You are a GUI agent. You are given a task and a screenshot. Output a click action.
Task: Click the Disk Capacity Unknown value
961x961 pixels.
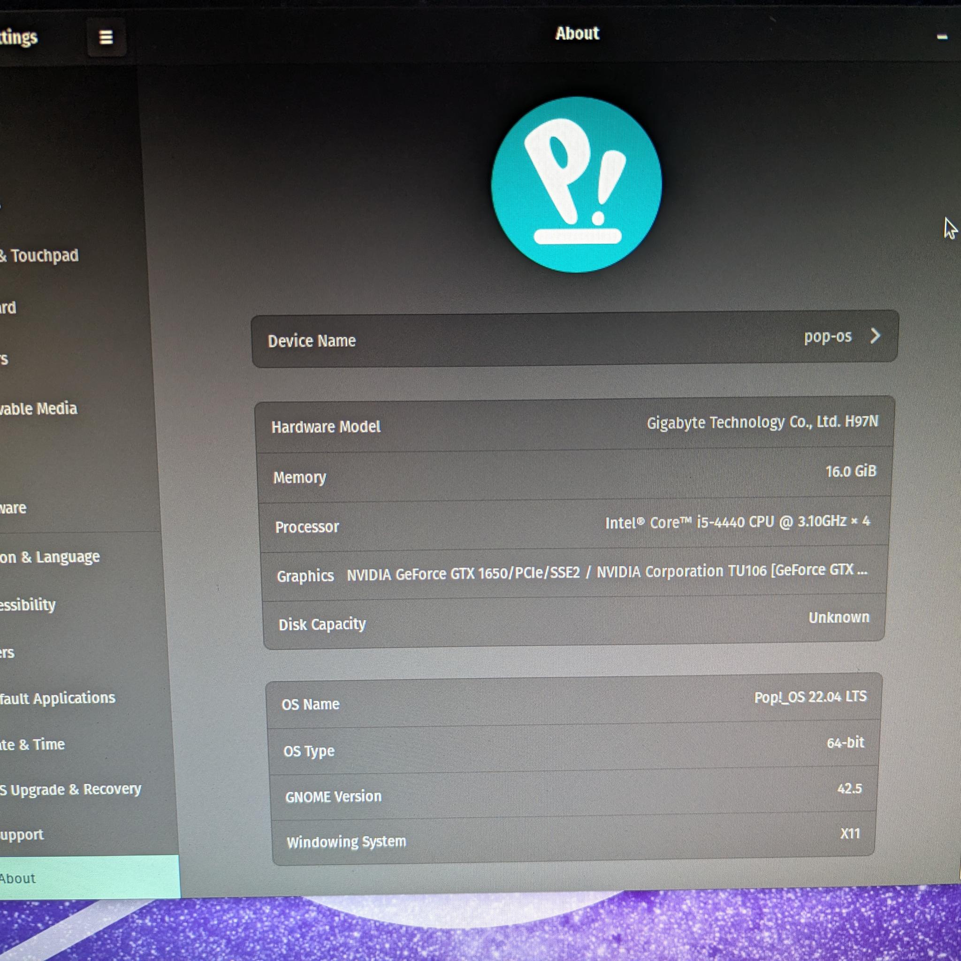tap(839, 618)
